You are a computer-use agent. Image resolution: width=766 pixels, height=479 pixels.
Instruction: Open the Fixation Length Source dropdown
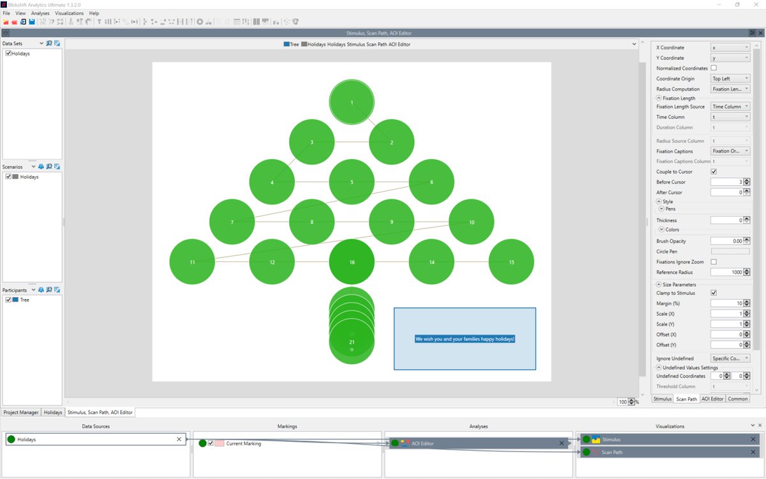tap(730, 107)
